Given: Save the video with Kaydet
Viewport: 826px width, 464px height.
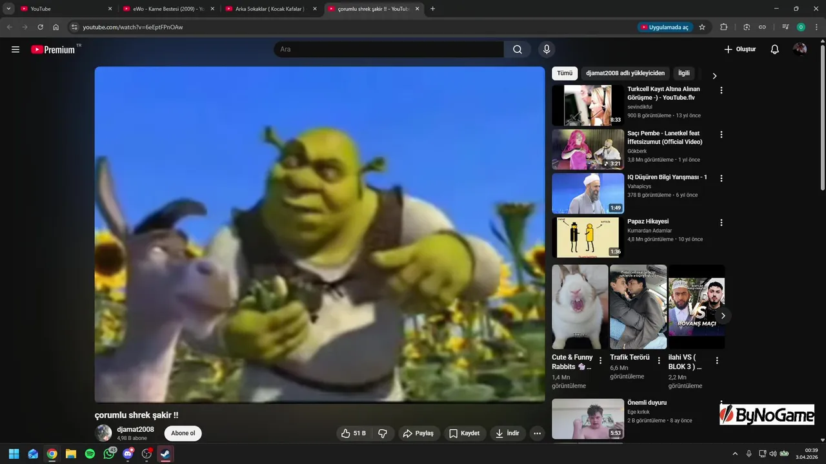Looking at the screenshot, I should (465, 433).
